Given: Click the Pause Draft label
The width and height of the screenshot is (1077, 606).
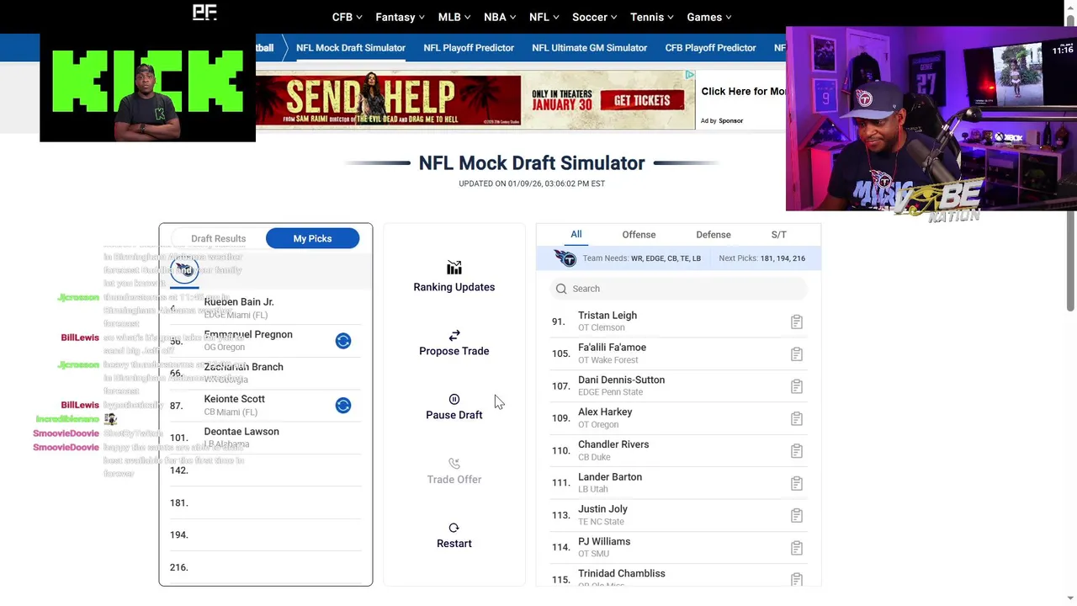Looking at the screenshot, I should (x=454, y=415).
